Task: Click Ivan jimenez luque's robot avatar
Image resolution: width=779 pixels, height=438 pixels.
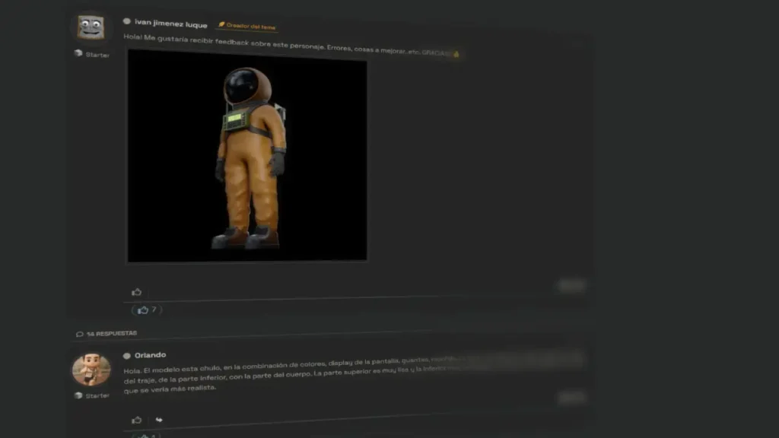Action: pos(91,28)
